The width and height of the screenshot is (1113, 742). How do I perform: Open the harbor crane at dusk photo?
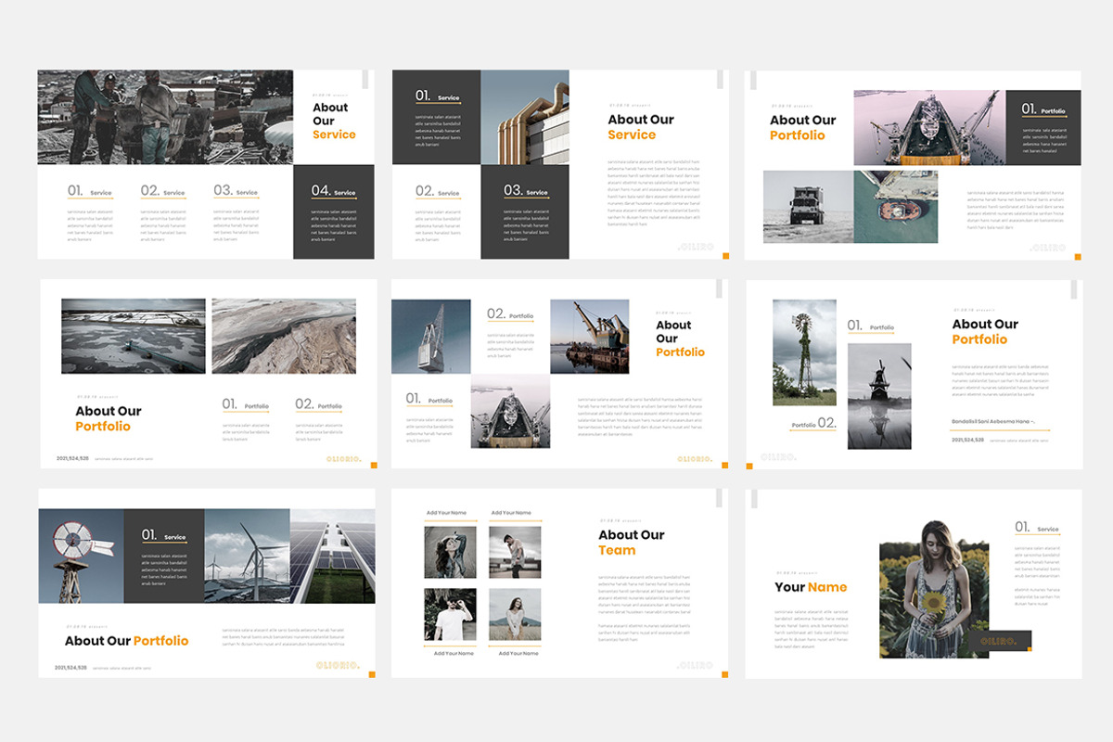click(590, 336)
